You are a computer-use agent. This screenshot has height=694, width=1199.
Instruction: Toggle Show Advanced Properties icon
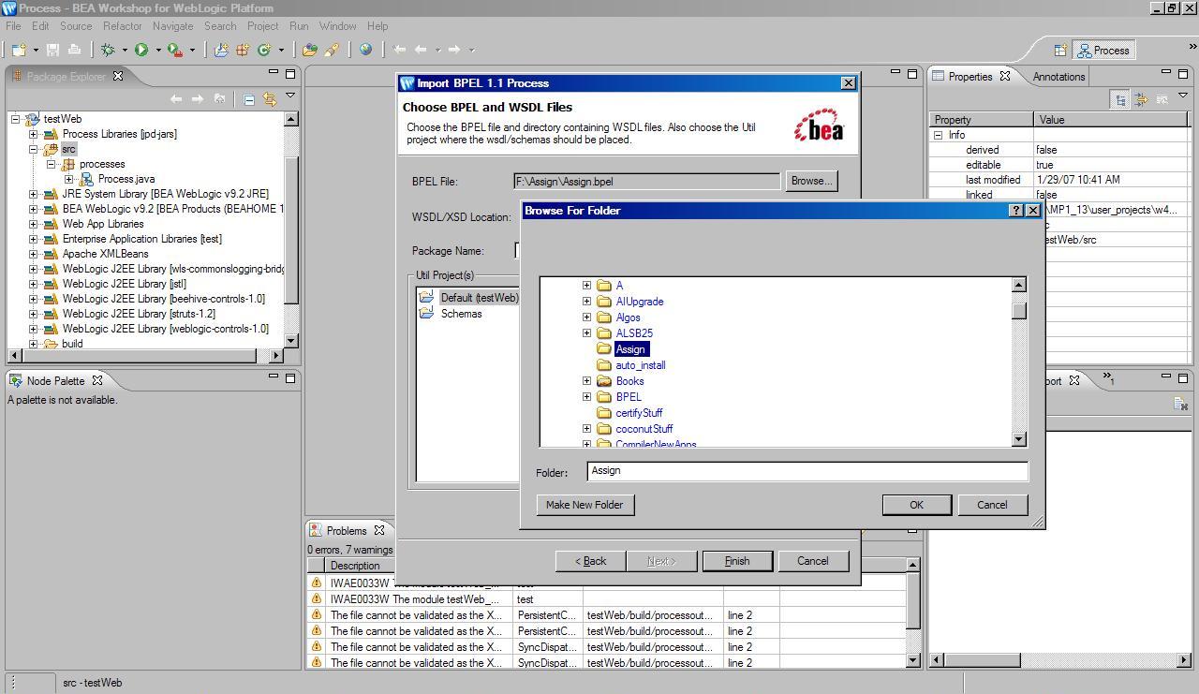click(1141, 99)
